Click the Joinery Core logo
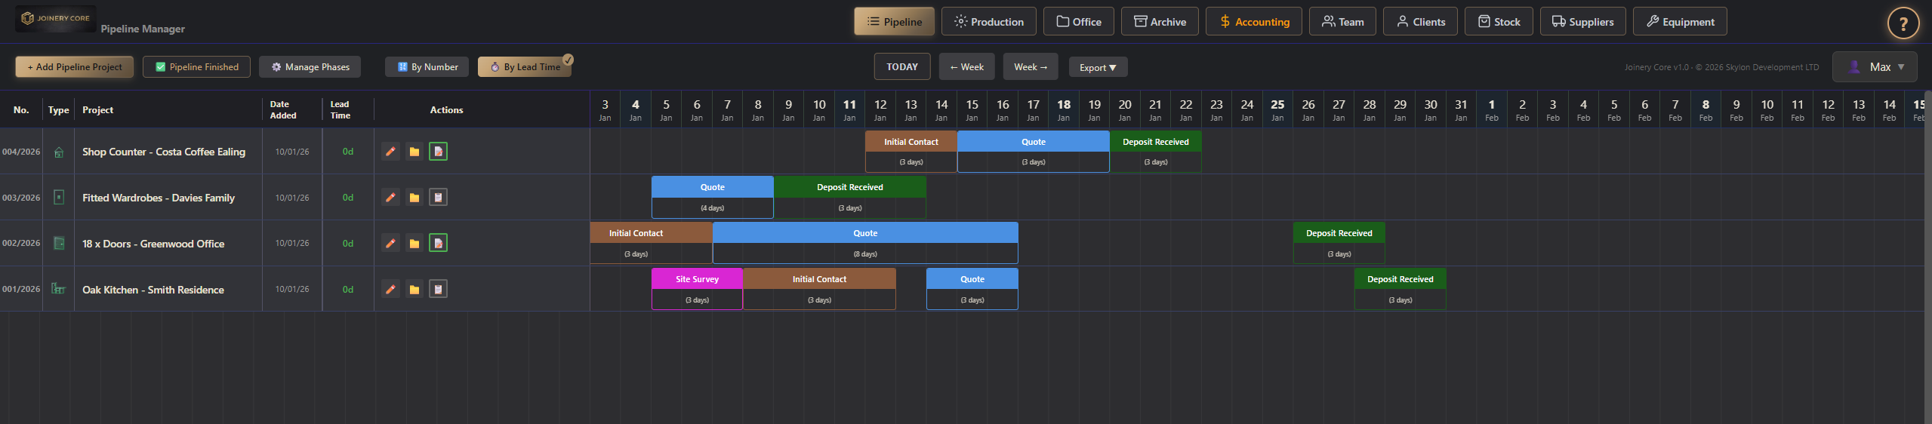The image size is (1932, 424). tap(56, 18)
